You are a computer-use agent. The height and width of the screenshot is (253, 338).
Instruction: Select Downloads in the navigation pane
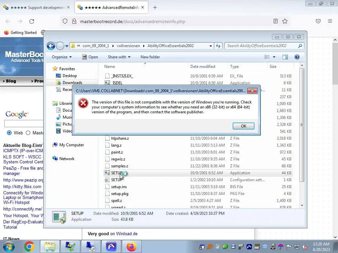72,83
